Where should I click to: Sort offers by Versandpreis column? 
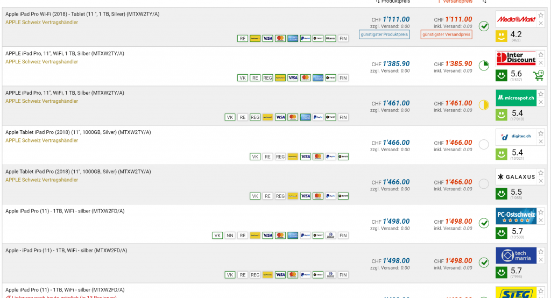tap(455, 2)
